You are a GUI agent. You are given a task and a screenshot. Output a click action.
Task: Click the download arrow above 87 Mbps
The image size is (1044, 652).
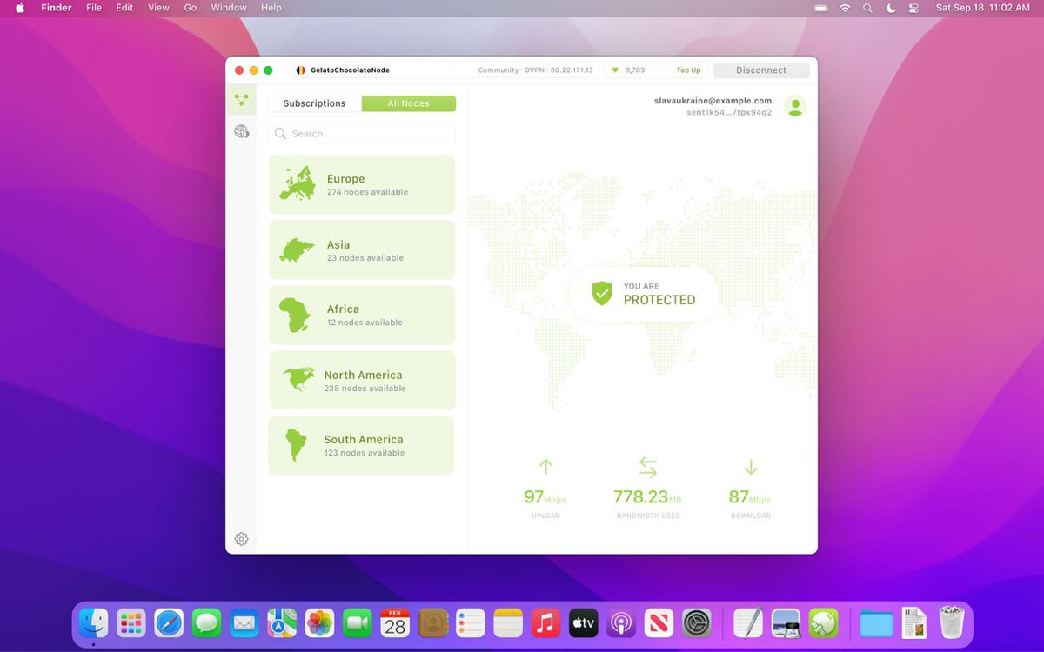tap(749, 467)
